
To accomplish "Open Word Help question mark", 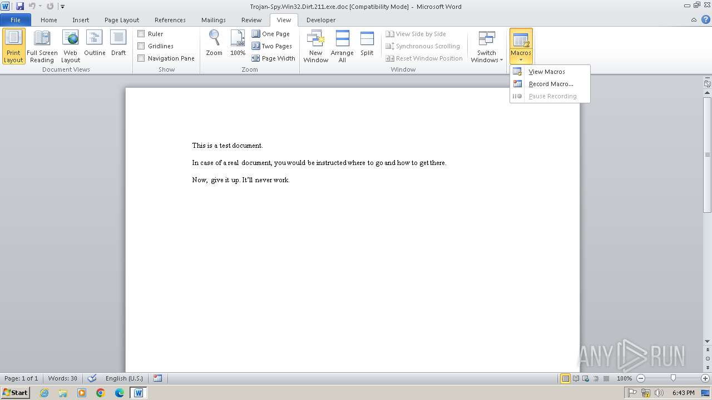I will click(x=705, y=19).
